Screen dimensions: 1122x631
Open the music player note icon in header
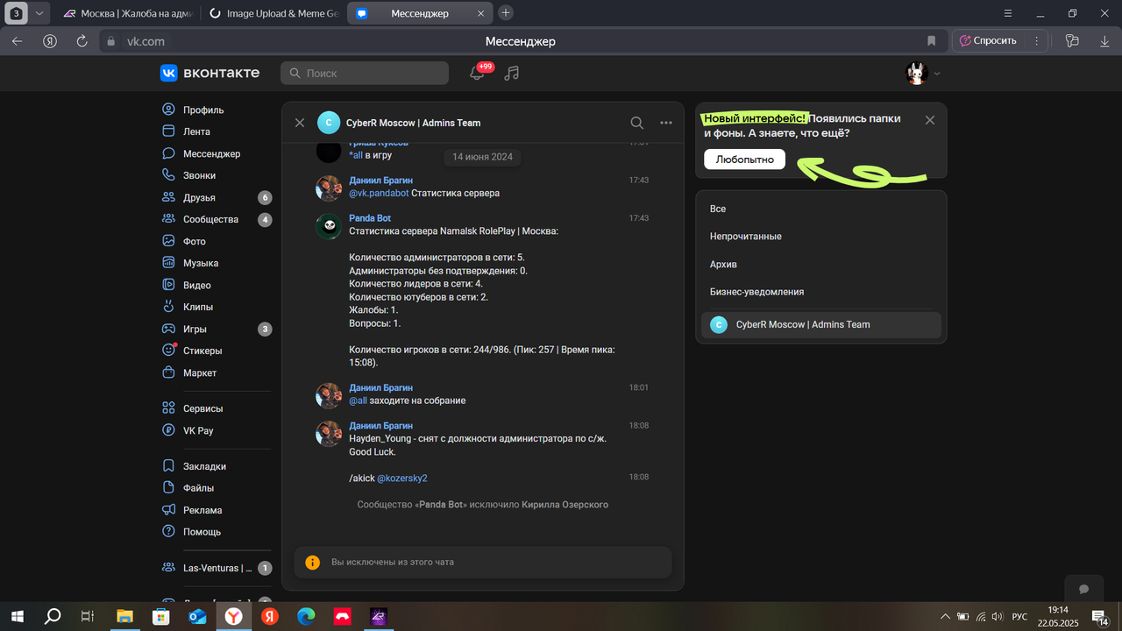(x=512, y=73)
